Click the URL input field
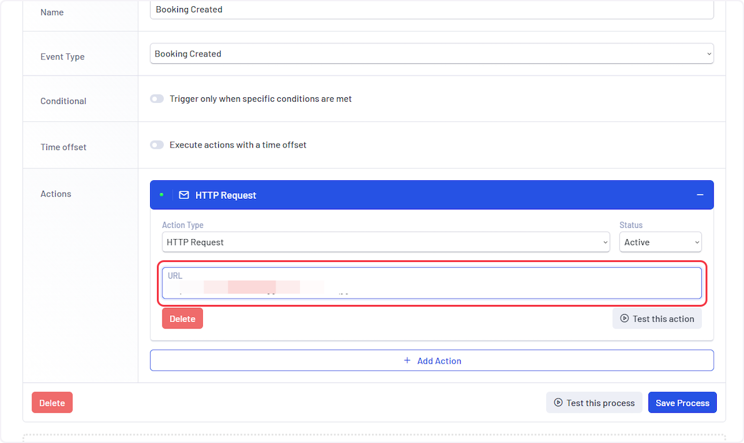The width and height of the screenshot is (744, 443). pos(432,283)
